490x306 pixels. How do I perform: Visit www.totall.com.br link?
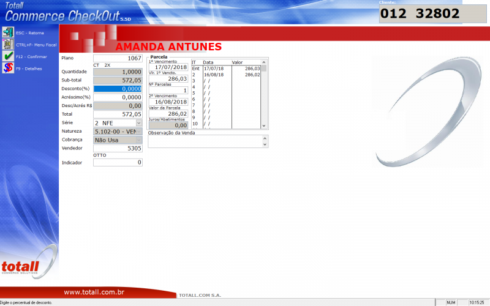point(94,293)
